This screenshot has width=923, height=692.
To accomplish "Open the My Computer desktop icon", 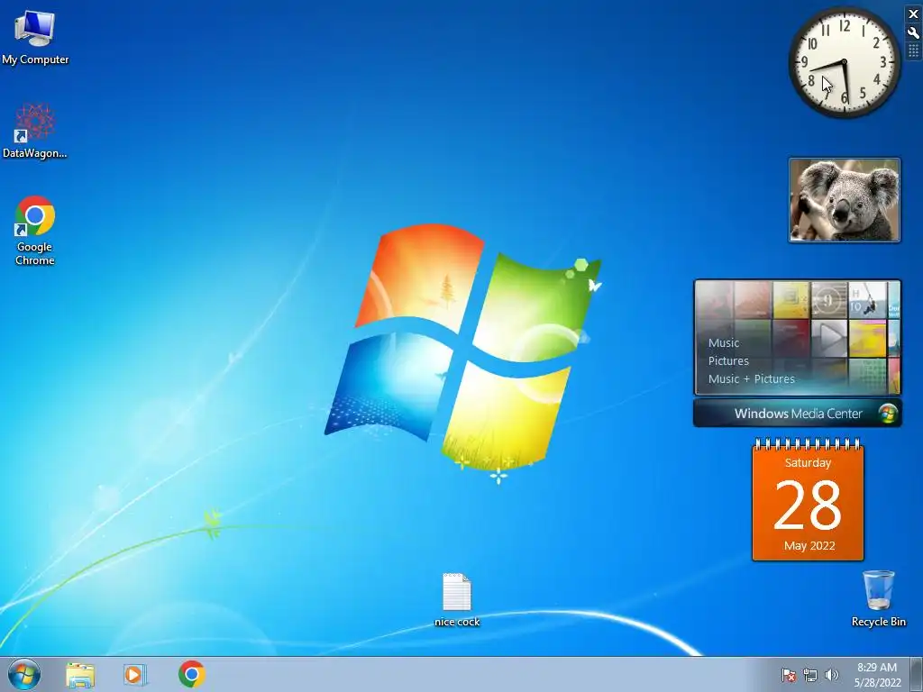I will [35, 37].
